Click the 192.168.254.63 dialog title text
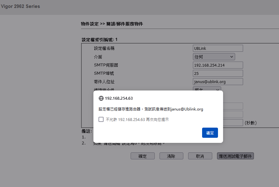Screen dimensions: 279x187 tap(119, 98)
